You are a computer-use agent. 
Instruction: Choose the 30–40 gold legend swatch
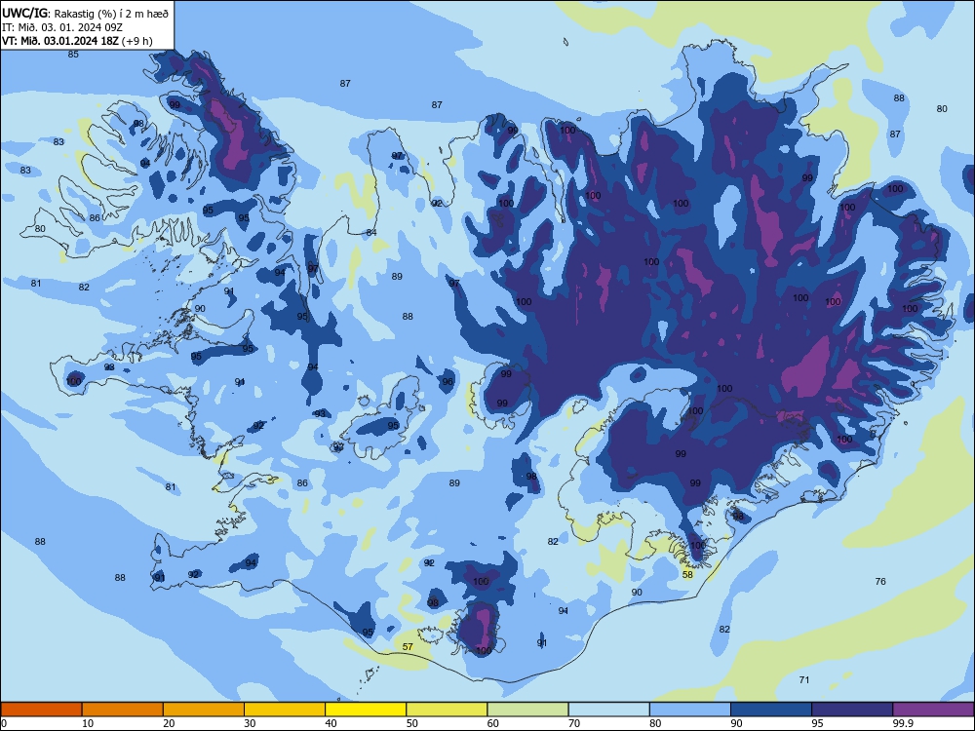point(285,710)
